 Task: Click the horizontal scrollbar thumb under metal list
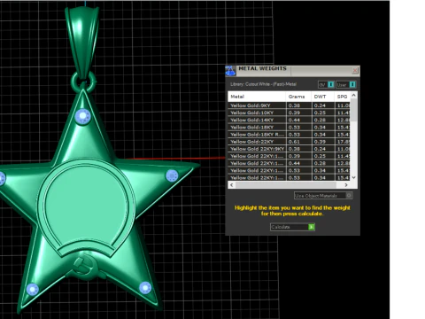[286, 185]
